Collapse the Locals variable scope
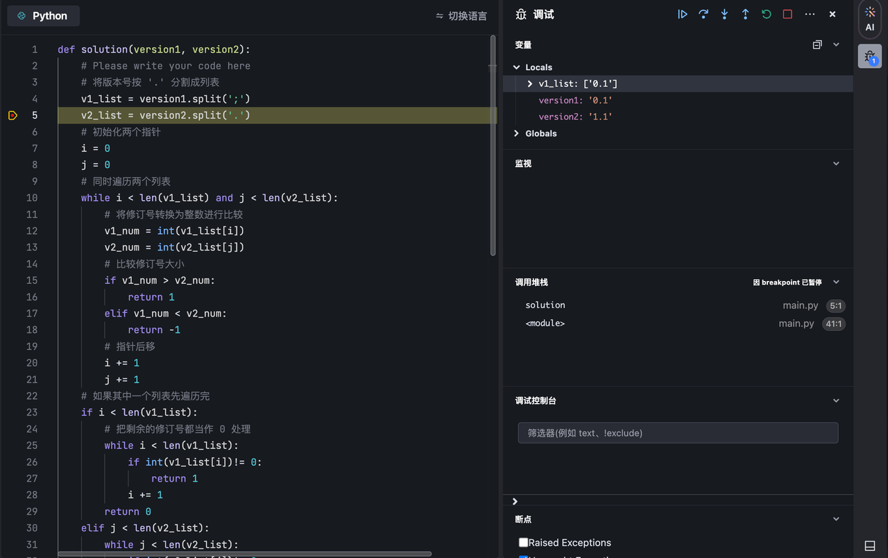Image resolution: width=888 pixels, height=558 pixels. tap(516, 67)
